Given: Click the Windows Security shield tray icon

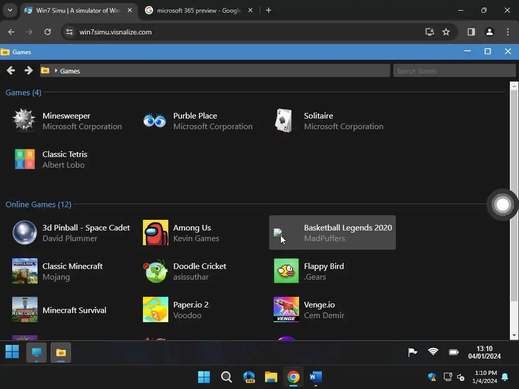Looking at the screenshot, I should 432,377.
